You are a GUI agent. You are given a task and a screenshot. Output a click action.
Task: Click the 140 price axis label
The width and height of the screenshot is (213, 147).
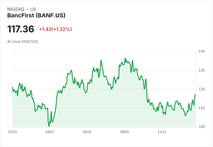click(202, 51)
